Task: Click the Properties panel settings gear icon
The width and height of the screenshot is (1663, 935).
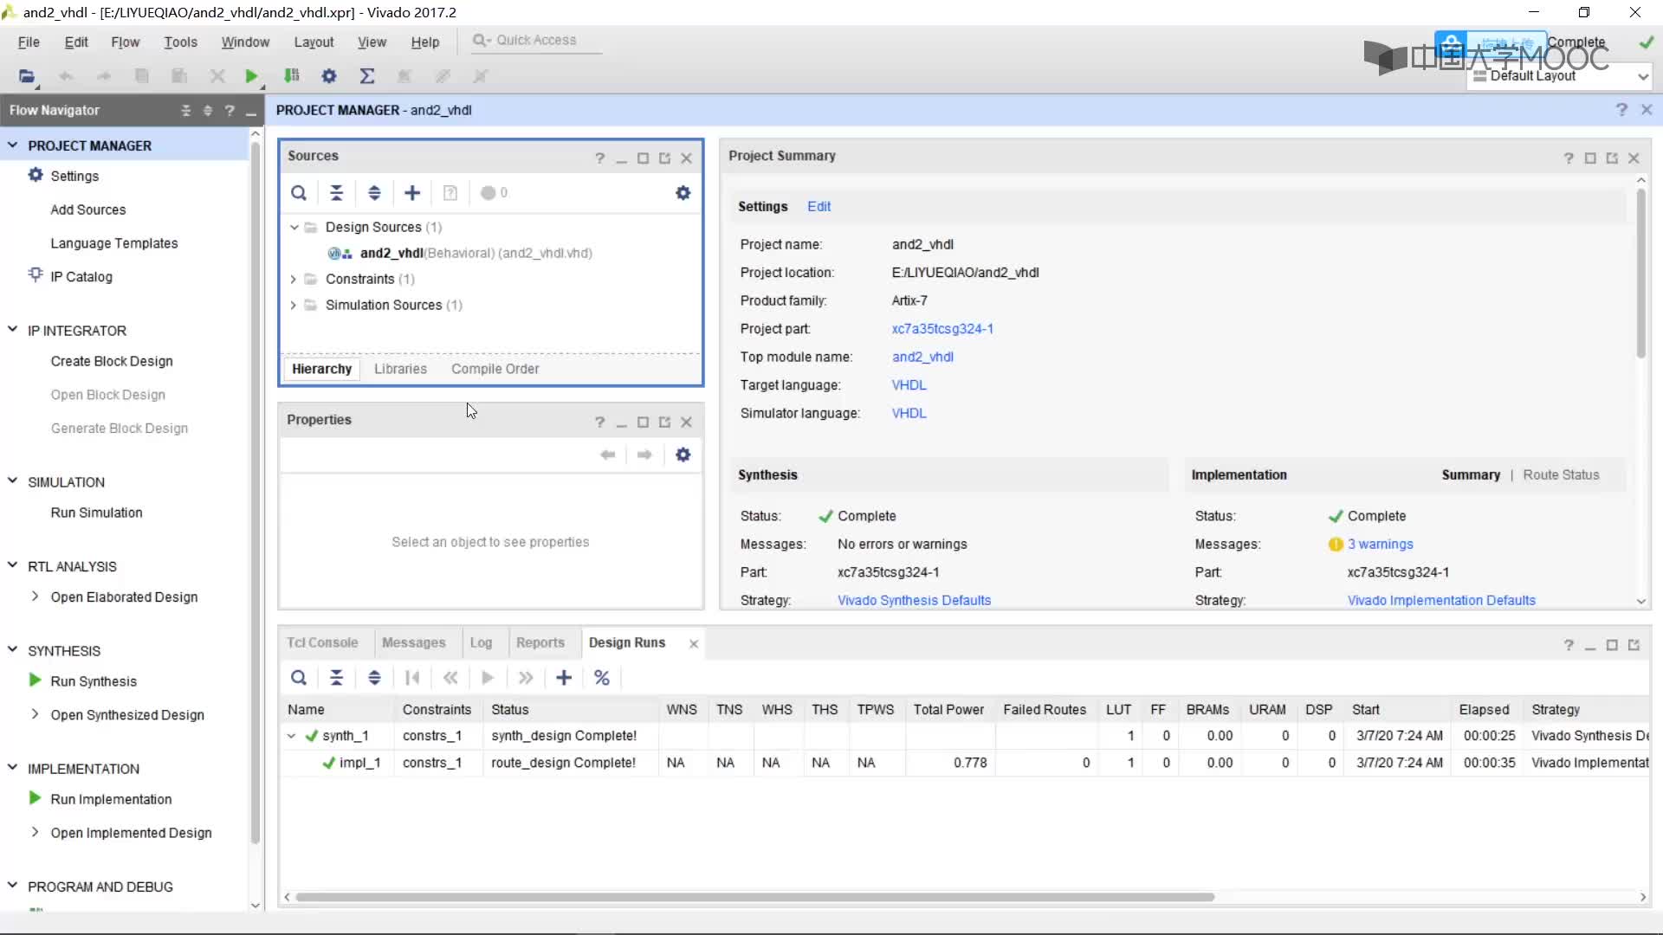Action: click(683, 455)
